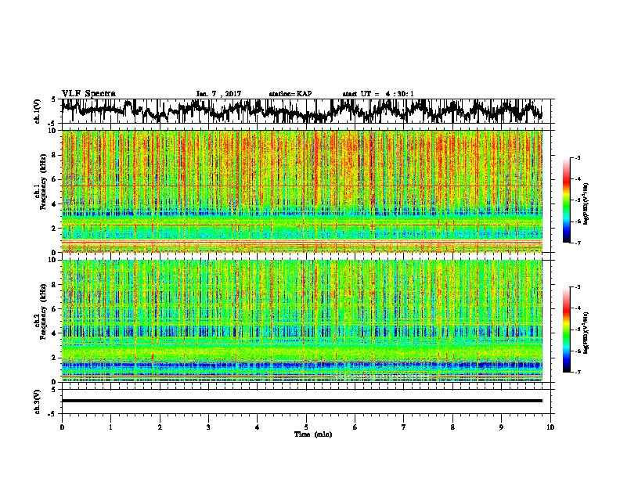Screen dimensions: 620x479
Task: Click the "-7" label on ch.1 color scale
Action: [577, 243]
